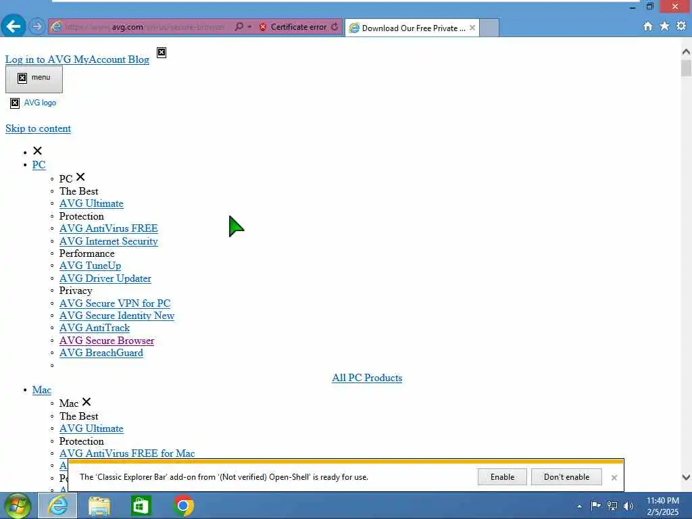692x519 pixels.
Task: Open the All PC Products link
Action: pos(367,378)
